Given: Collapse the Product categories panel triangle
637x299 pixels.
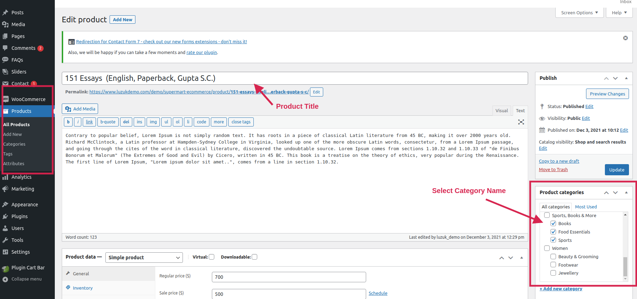Looking at the screenshot, I should (626, 193).
